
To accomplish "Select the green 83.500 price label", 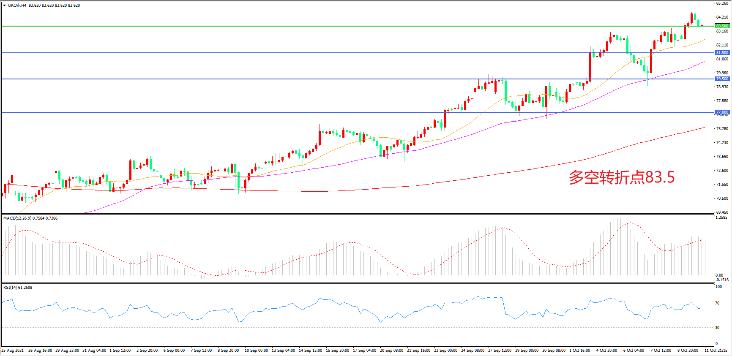I will [x=722, y=26].
